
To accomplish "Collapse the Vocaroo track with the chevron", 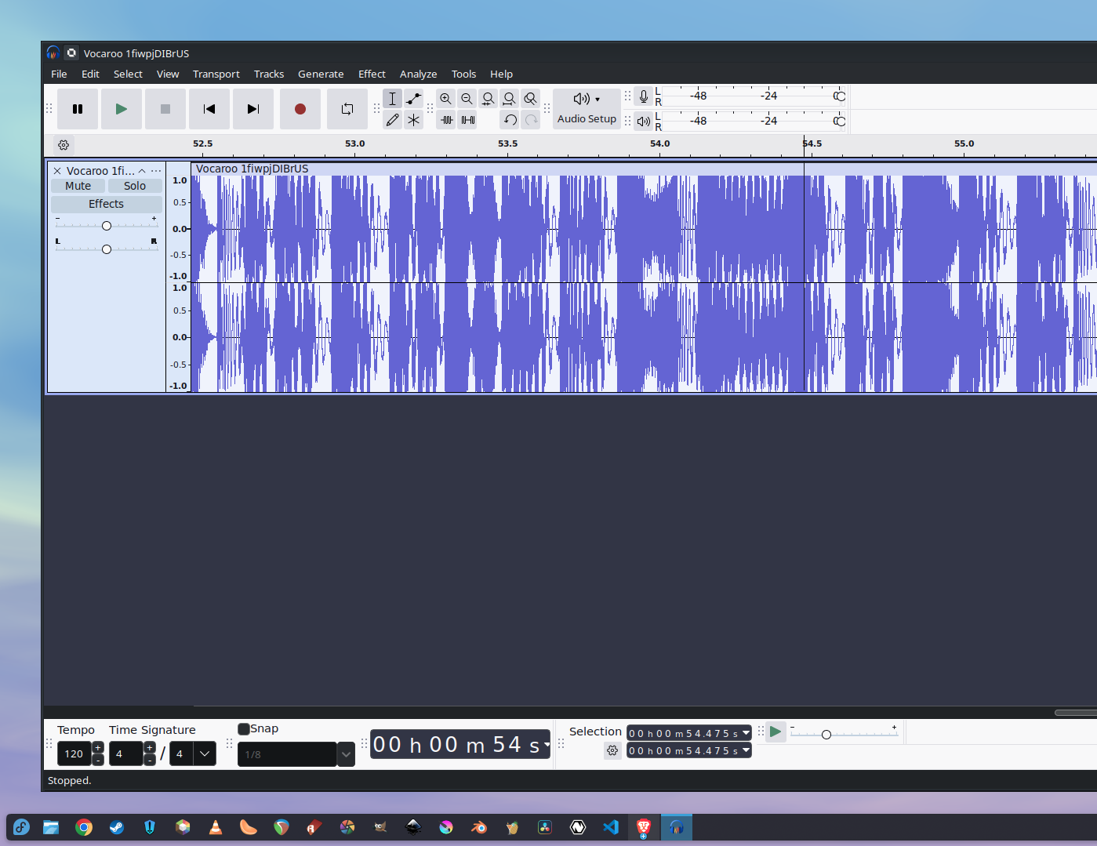I will (142, 171).
